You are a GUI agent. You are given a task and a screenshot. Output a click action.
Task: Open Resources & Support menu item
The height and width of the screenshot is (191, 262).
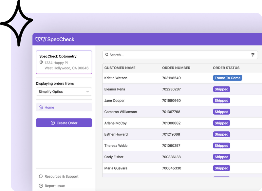62,176
